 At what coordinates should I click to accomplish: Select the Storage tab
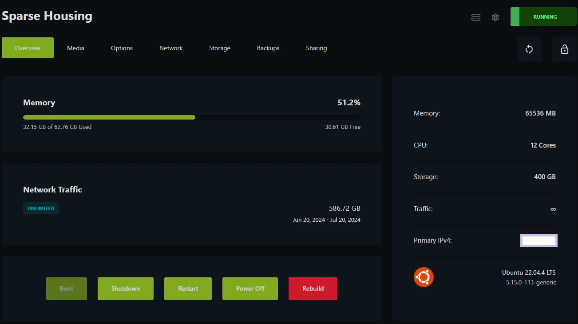click(220, 48)
